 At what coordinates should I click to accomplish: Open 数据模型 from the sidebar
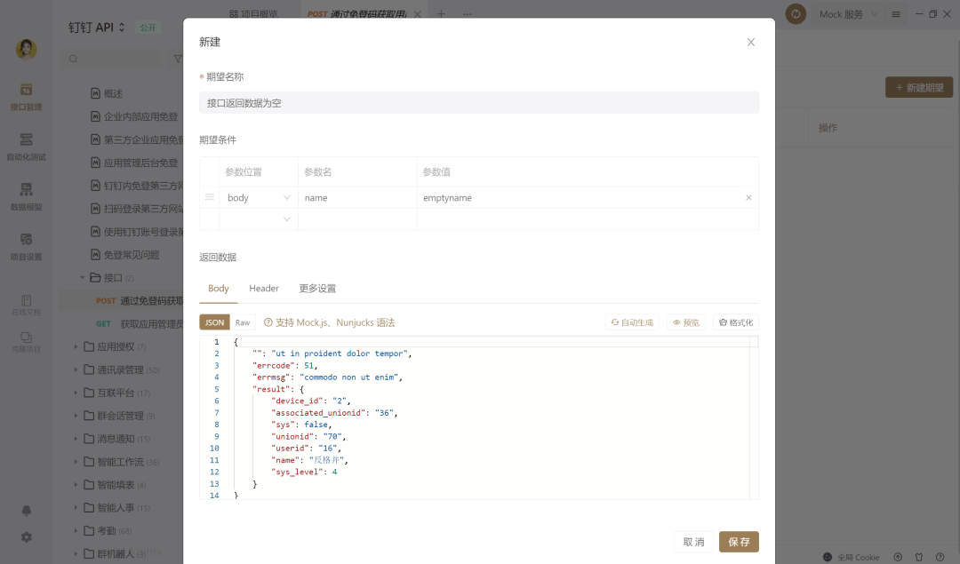pyautogui.click(x=26, y=196)
